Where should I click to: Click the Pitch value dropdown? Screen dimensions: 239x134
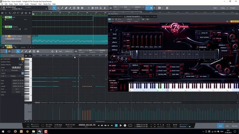pyautogui.click(x=18, y=89)
